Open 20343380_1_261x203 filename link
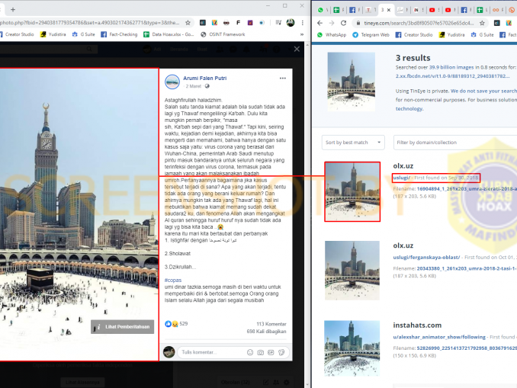The width and height of the screenshot is (517, 388). [466, 268]
